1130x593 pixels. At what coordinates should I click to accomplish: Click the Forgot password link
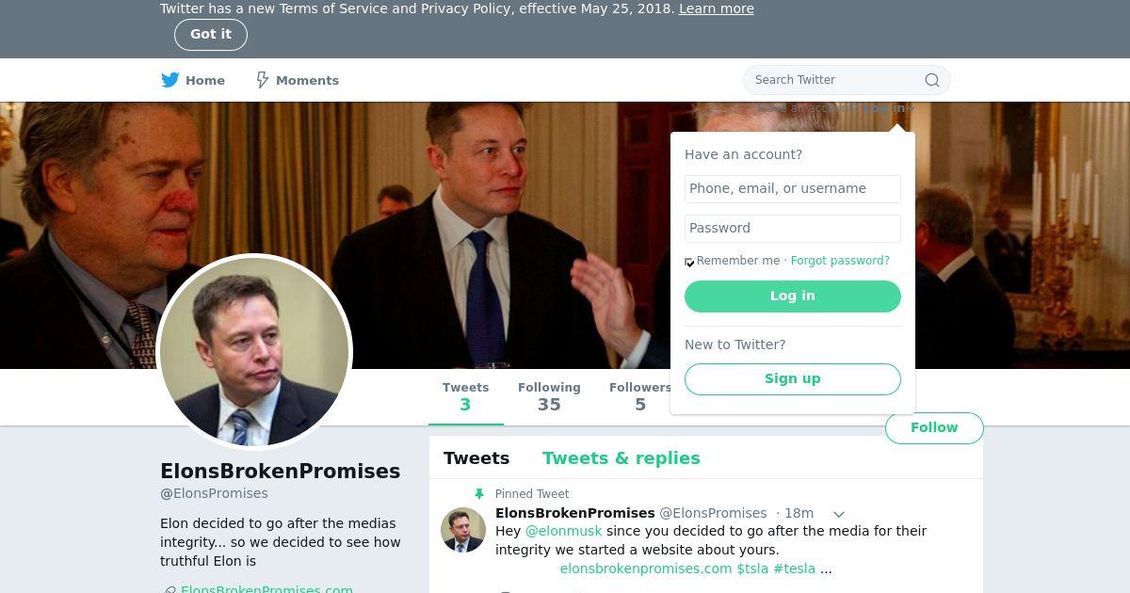[x=840, y=261]
